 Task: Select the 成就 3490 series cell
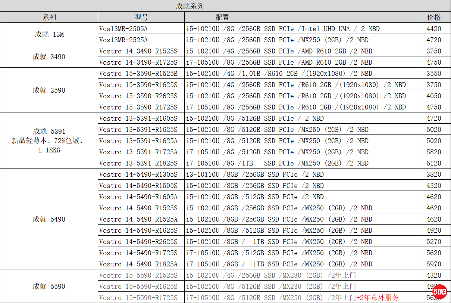(x=49, y=57)
